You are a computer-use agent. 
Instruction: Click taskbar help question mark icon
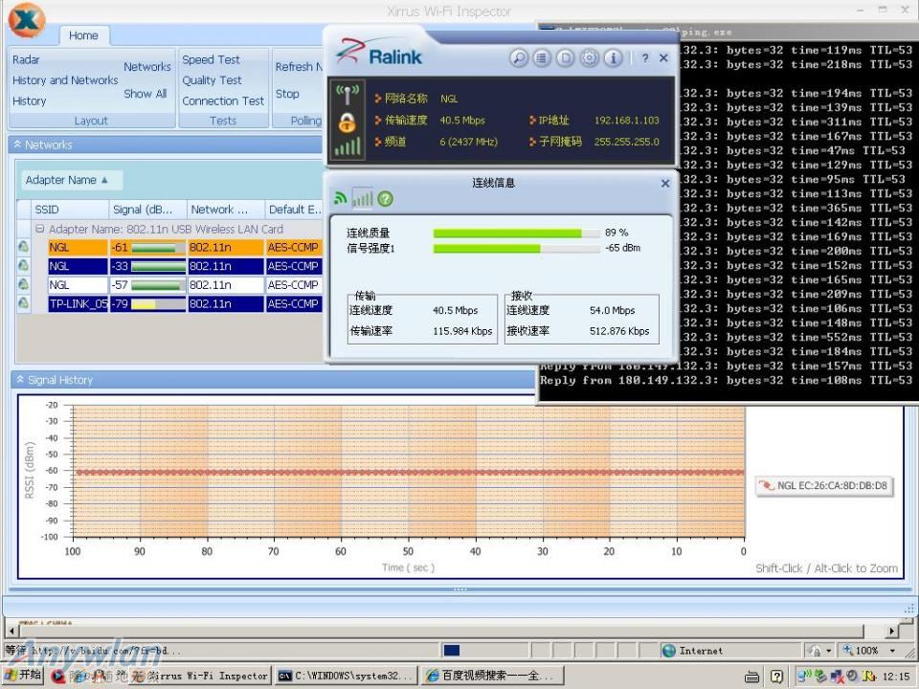(776, 678)
